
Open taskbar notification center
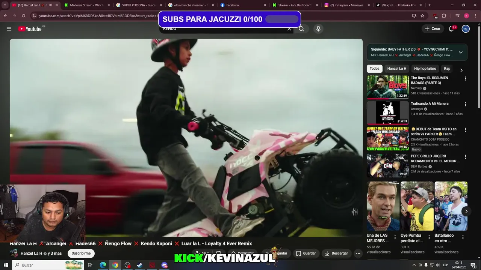point(473,265)
